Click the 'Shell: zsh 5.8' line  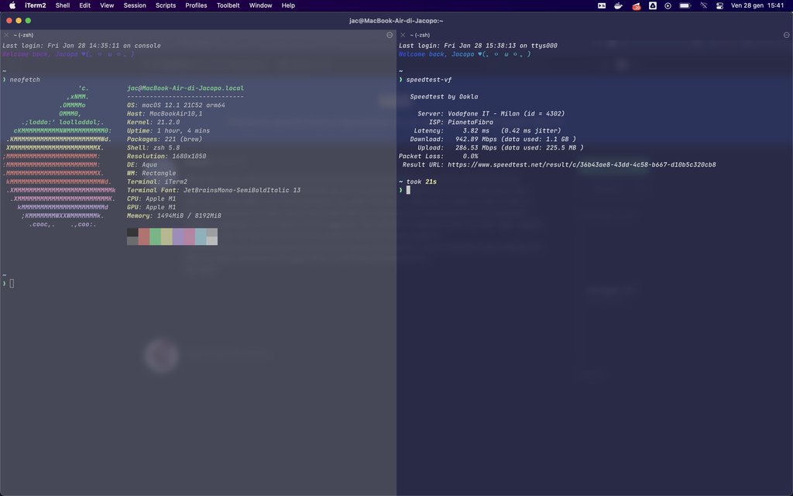click(x=153, y=148)
